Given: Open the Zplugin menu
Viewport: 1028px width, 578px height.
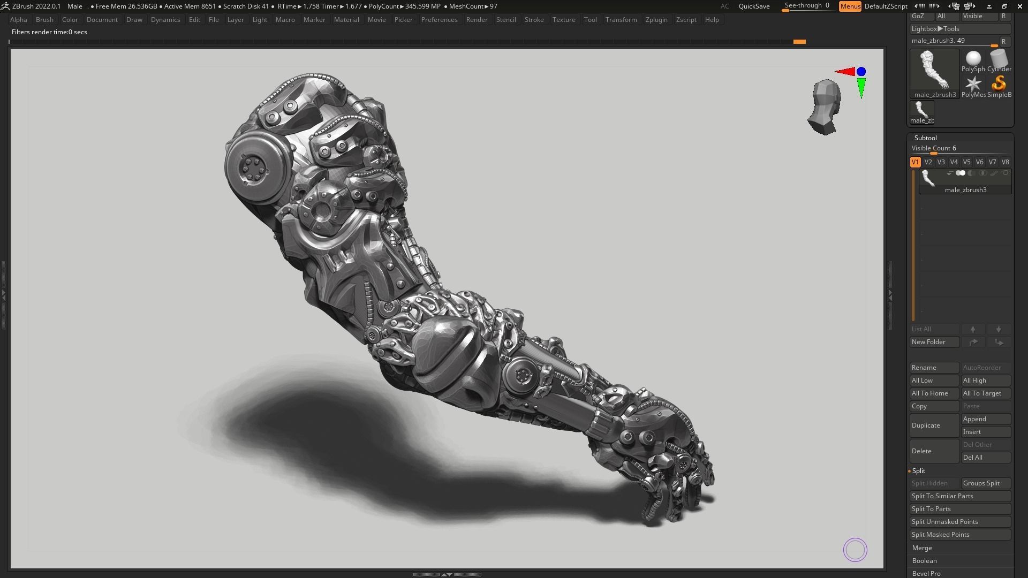Looking at the screenshot, I should tap(657, 19).
